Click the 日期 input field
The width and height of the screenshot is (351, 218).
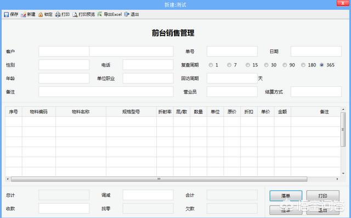[x=316, y=52]
